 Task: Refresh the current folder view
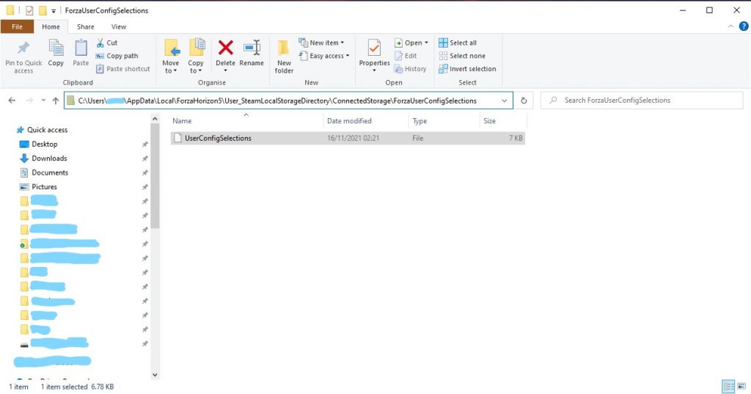click(x=524, y=101)
